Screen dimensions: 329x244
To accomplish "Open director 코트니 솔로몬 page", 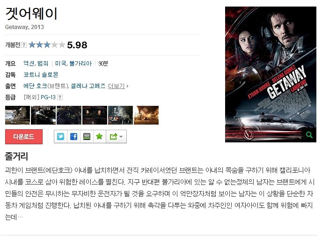I will [x=41, y=74].
